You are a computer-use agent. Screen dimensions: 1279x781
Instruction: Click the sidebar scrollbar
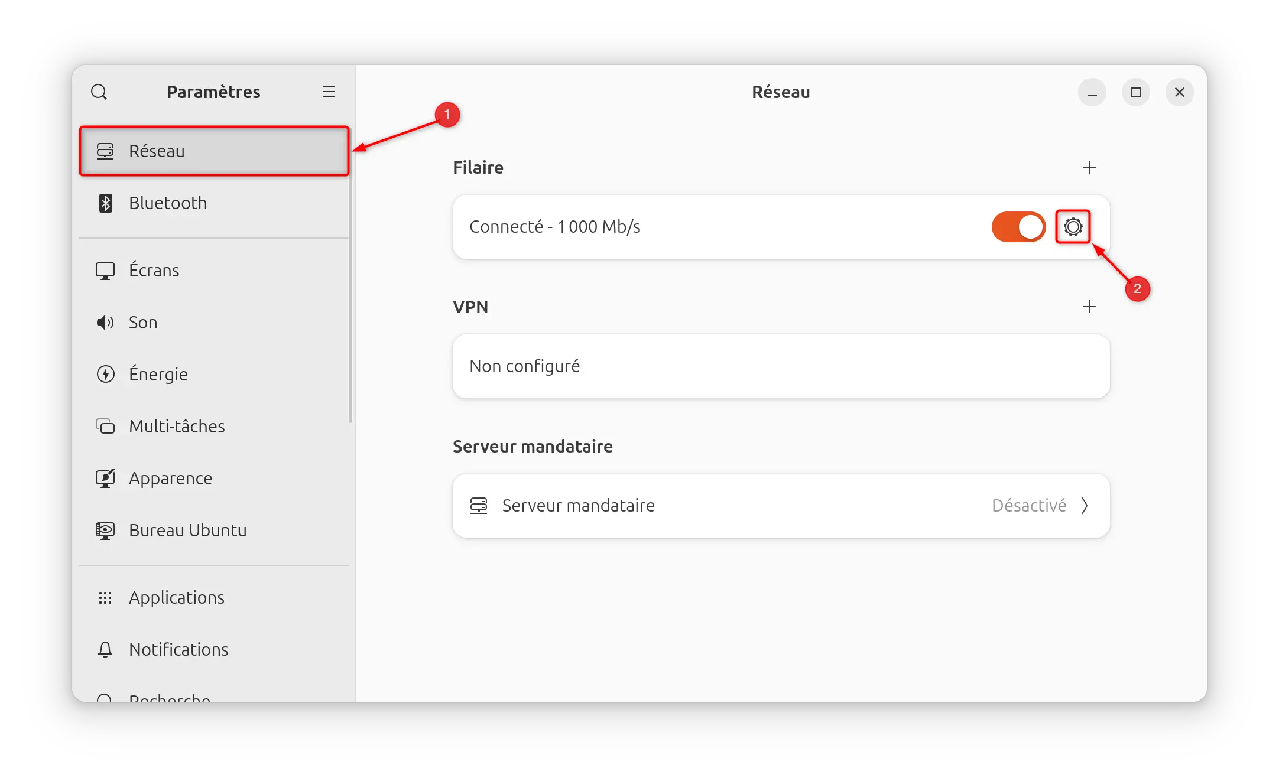point(350,275)
